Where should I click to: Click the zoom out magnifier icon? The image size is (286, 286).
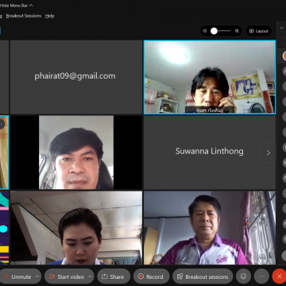click(205, 31)
